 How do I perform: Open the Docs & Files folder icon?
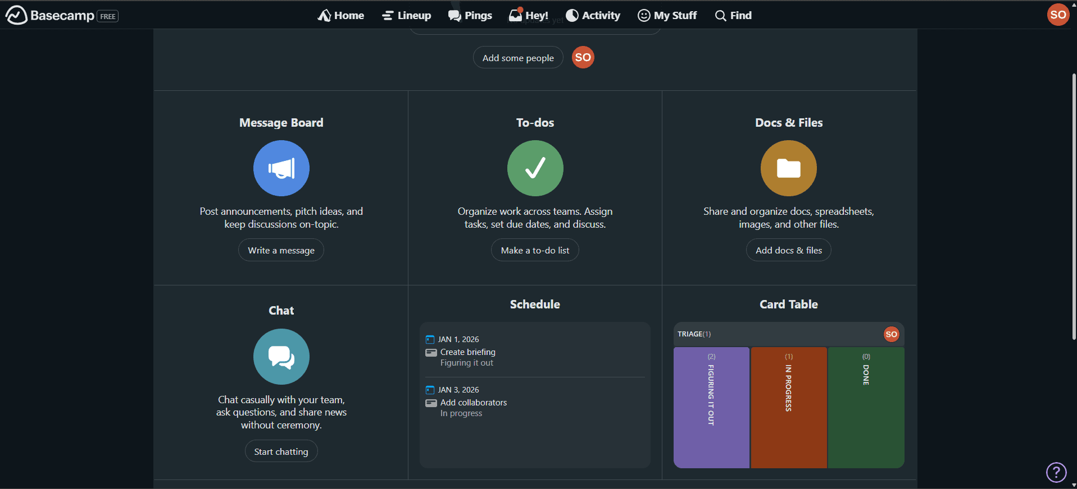788,168
